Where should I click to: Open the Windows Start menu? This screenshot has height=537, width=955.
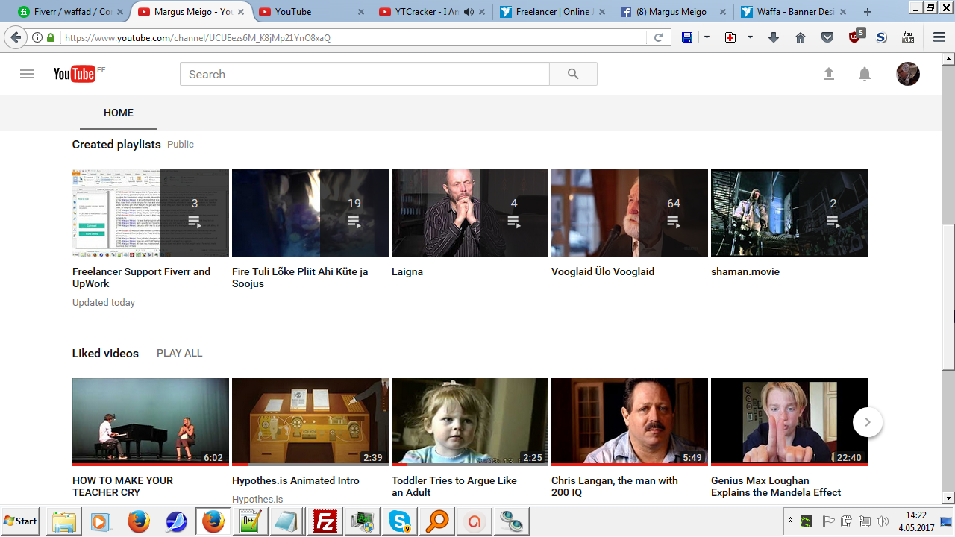(x=21, y=521)
